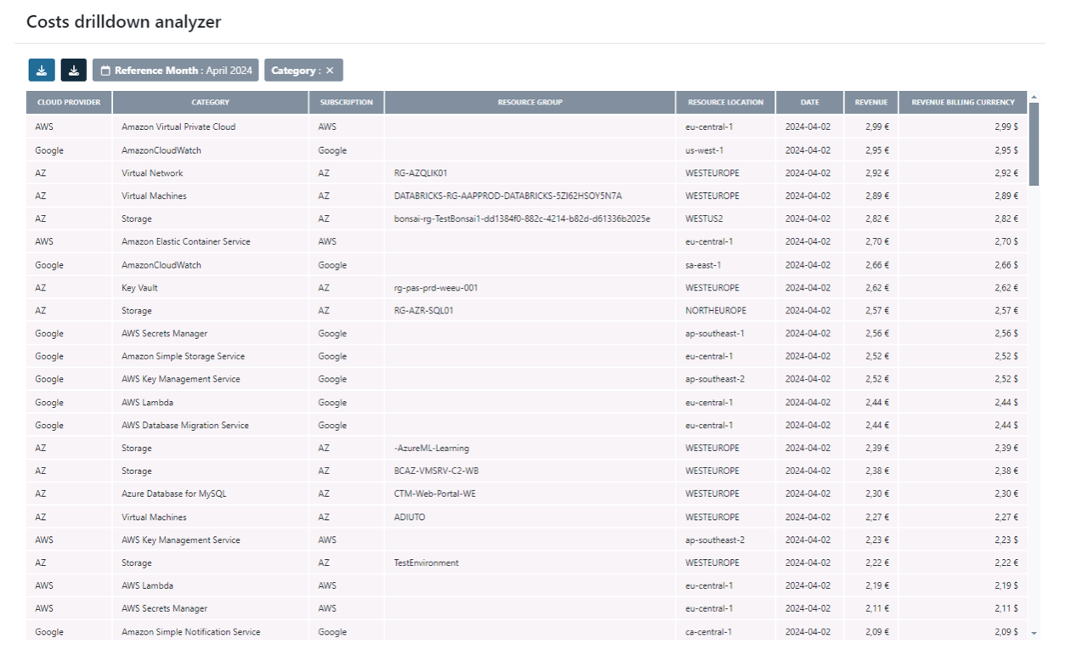Clear the Category filter with X
This screenshot has height=661, width=1071.
coord(330,71)
